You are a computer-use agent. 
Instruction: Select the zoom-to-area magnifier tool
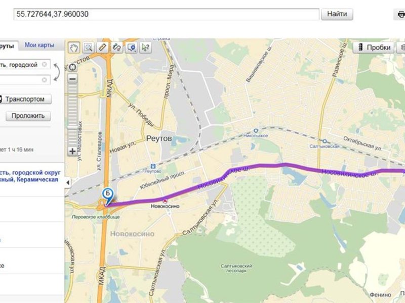tap(88, 47)
